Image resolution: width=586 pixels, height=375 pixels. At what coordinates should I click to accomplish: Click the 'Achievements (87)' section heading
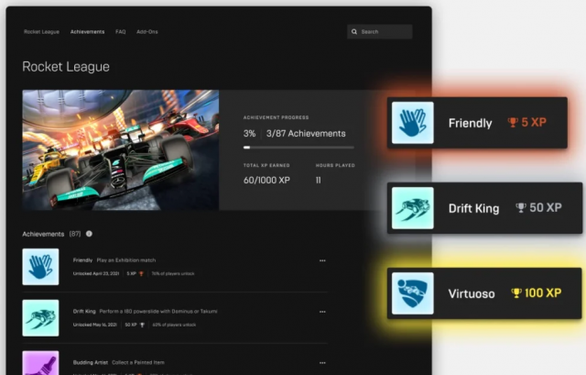[51, 234]
